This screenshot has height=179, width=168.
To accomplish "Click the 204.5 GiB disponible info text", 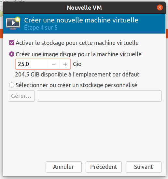I will 77,75.
